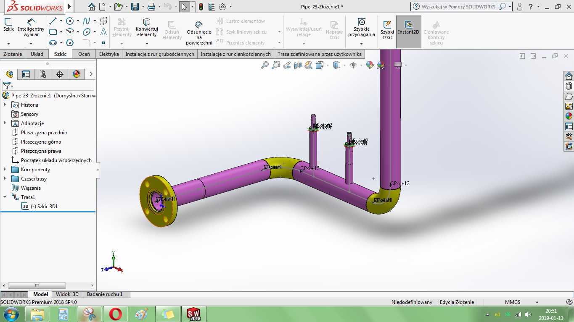Switch to the Oceń ribbon tab

(84, 54)
